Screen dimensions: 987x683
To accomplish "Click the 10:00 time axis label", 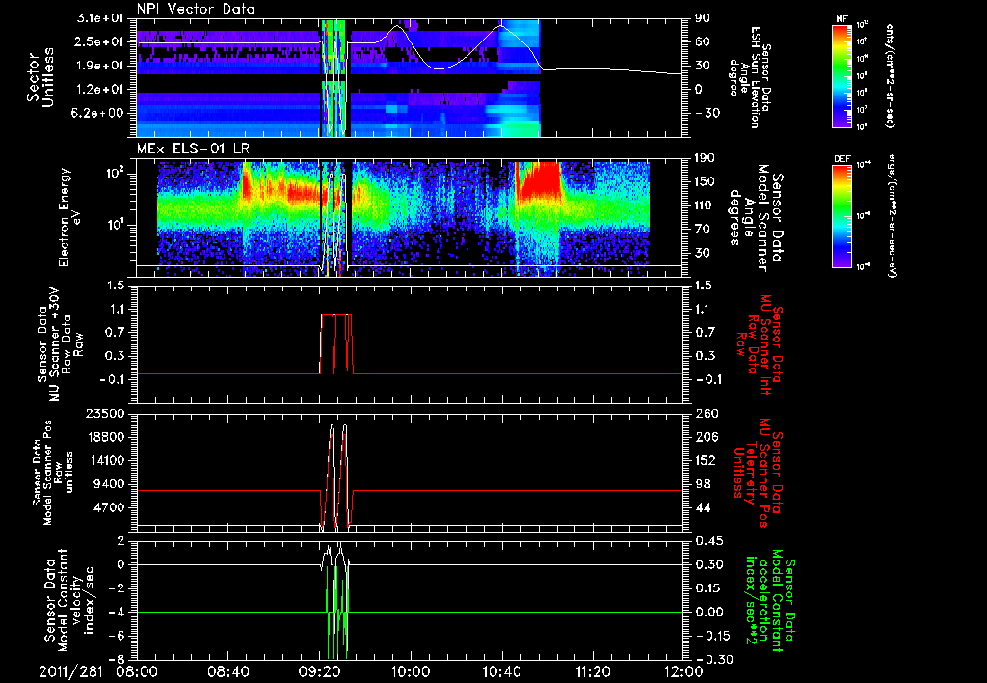I will pyautogui.click(x=411, y=671).
